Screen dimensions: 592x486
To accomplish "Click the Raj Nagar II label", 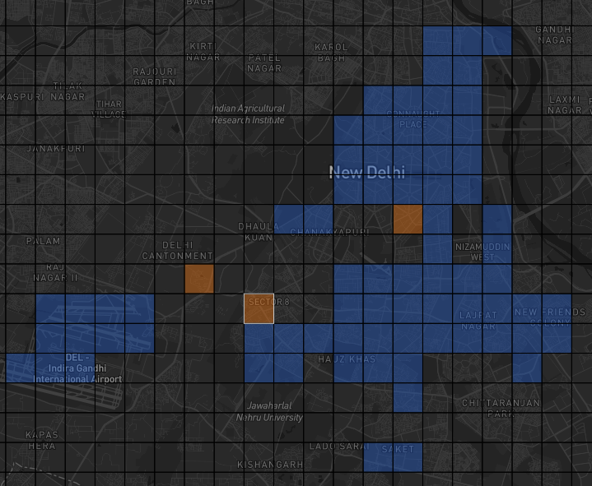I will tap(55, 272).
